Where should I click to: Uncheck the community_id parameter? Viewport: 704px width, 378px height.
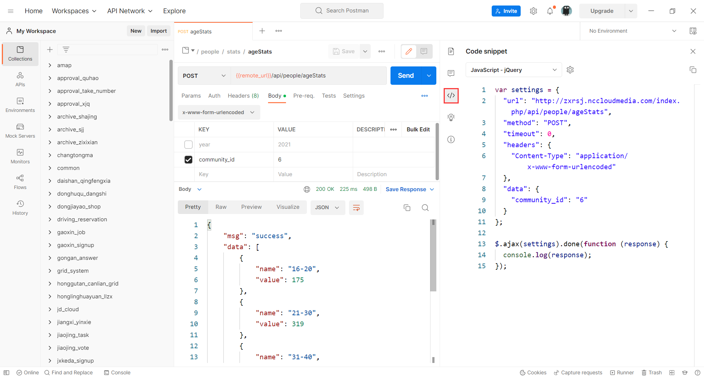tap(188, 160)
